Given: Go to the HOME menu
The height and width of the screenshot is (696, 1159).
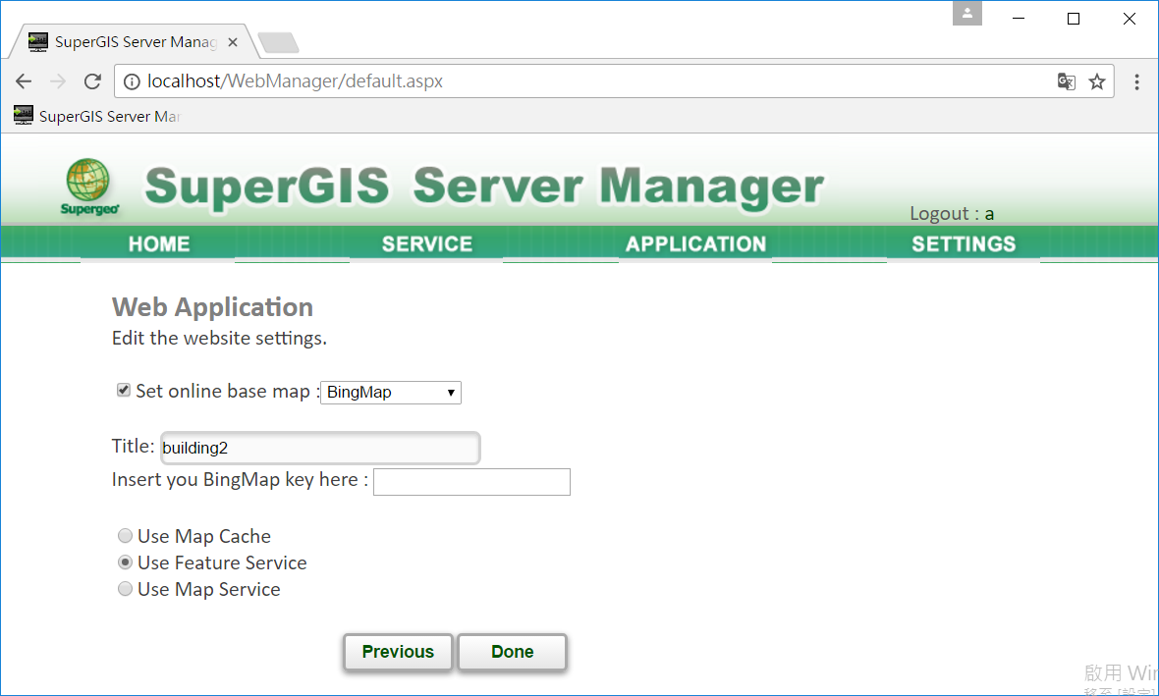Looking at the screenshot, I should click(x=159, y=243).
